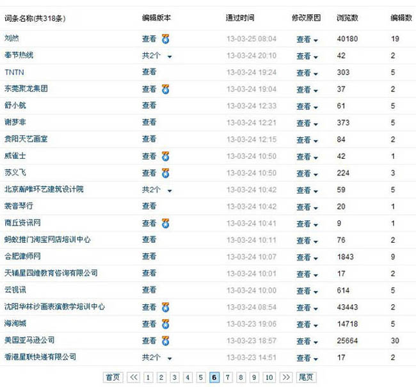Go to page 7 in pagination
Screen dimensions: 416x387
pyautogui.click(x=227, y=377)
